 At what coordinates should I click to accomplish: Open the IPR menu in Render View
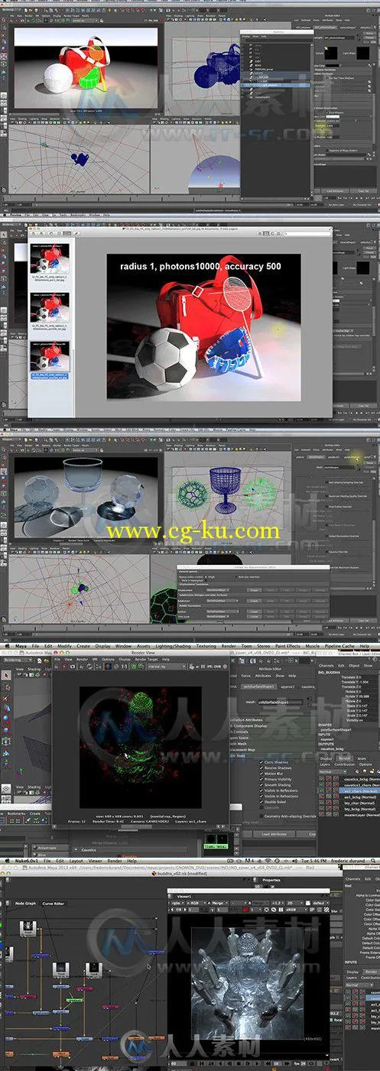coord(95,658)
